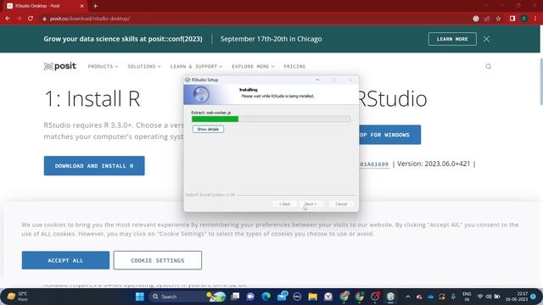Click the download RStudio FOR WINDOWS button
The width and height of the screenshot is (543, 305).
point(390,135)
